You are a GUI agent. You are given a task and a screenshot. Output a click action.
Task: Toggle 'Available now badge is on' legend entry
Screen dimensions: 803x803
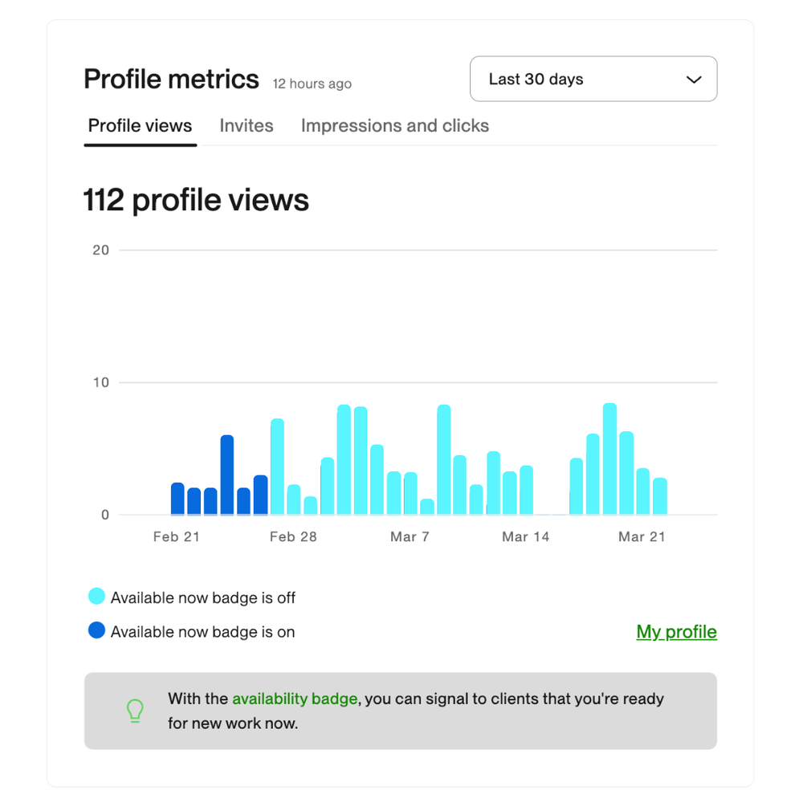[193, 631]
